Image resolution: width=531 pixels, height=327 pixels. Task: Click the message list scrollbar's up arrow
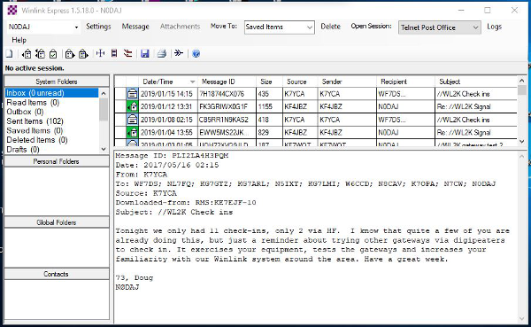(x=521, y=81)
